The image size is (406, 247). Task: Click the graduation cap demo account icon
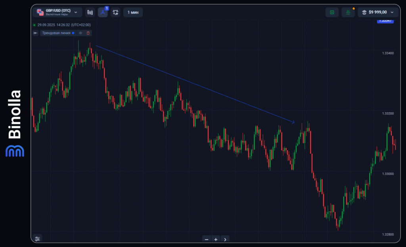[x=364, y=12]
